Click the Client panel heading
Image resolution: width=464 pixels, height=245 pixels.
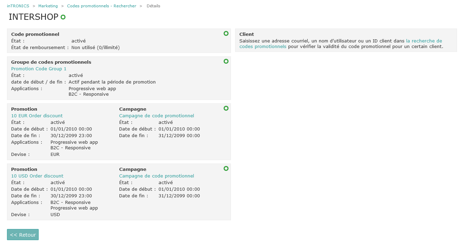247,34
